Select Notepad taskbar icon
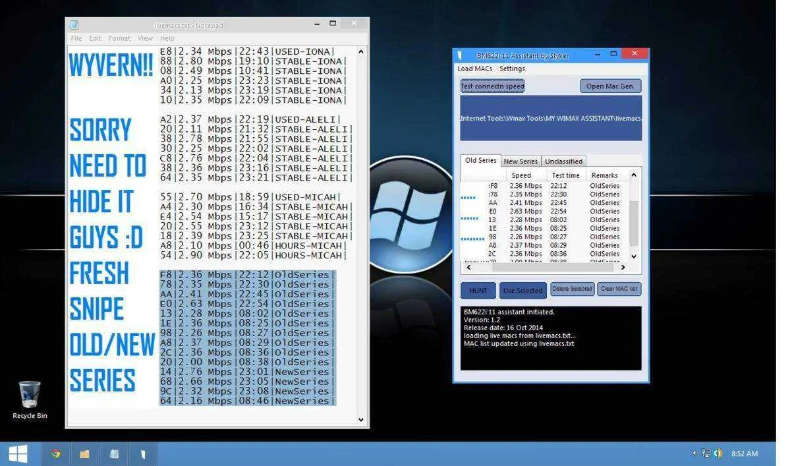 pyautogui.click(x=115, y=454)
